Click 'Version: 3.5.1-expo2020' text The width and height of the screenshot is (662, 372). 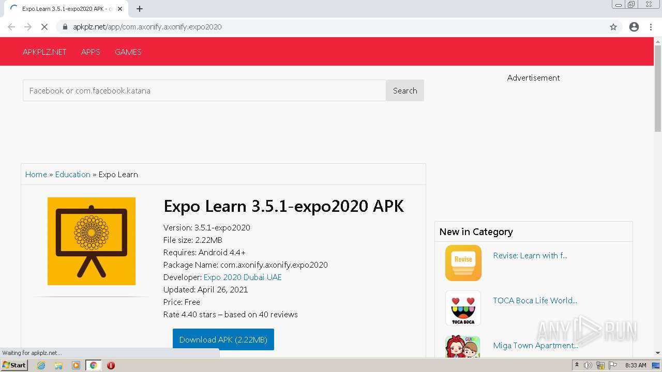click(x=207, y=227)
